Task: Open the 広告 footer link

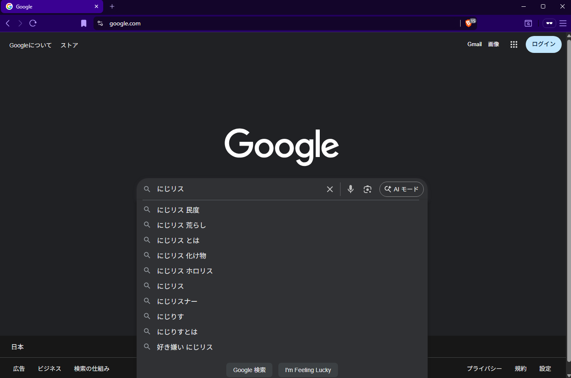Action: tap(19, 369)
